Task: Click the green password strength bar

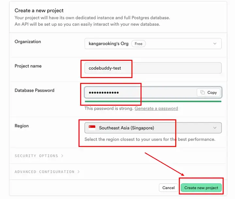Action: click(x=153, y=101)
